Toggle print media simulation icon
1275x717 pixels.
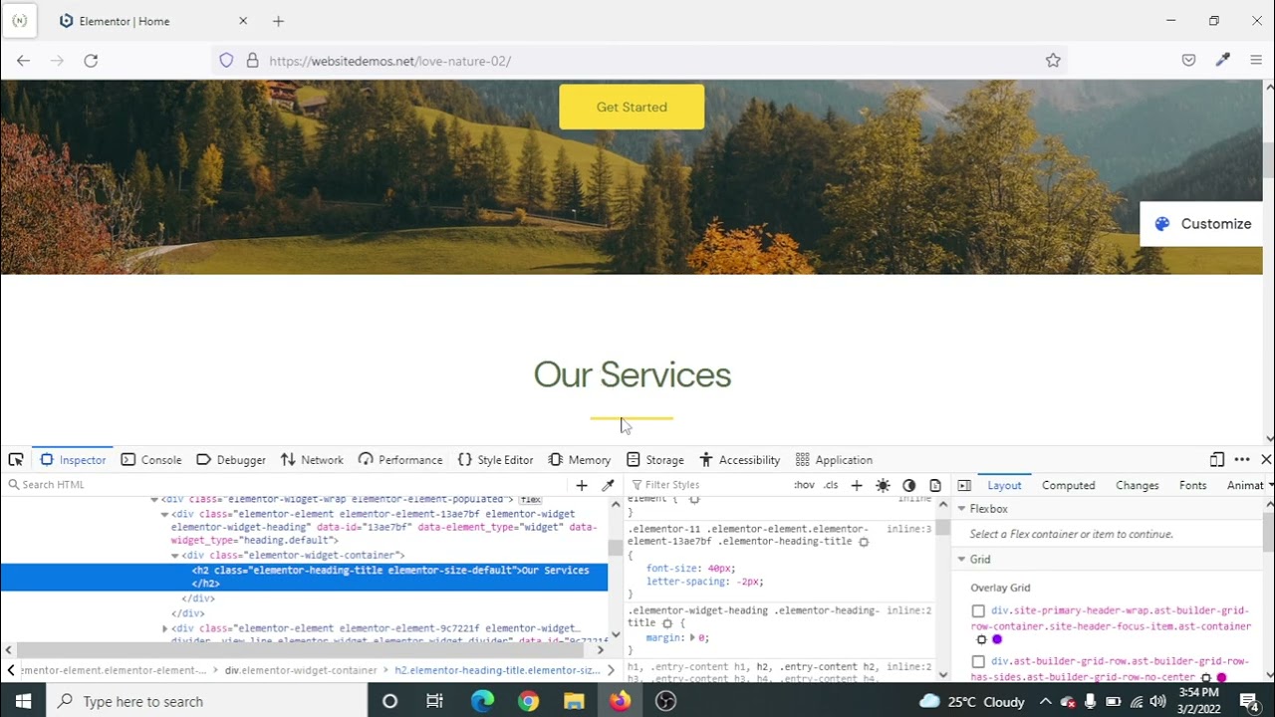tap(935, 485)
